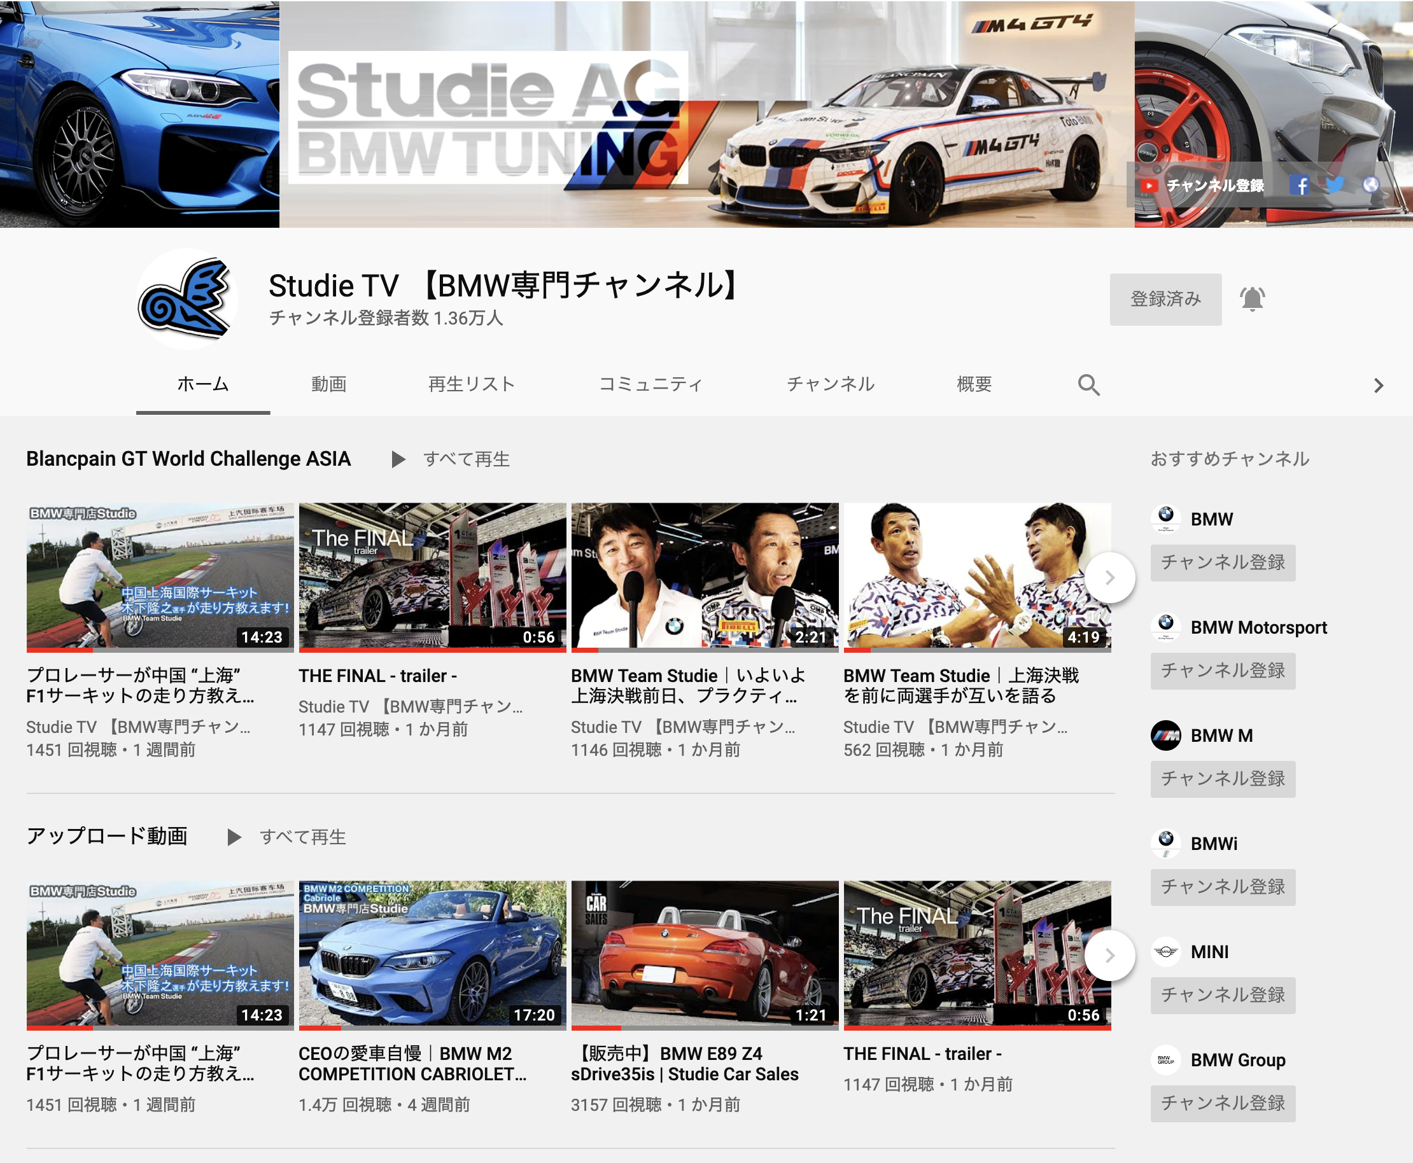Open the 2:21 BMW Team Studie interview thumbnail
This screenshot has height=1163, width=1413.
coord(705,578)
